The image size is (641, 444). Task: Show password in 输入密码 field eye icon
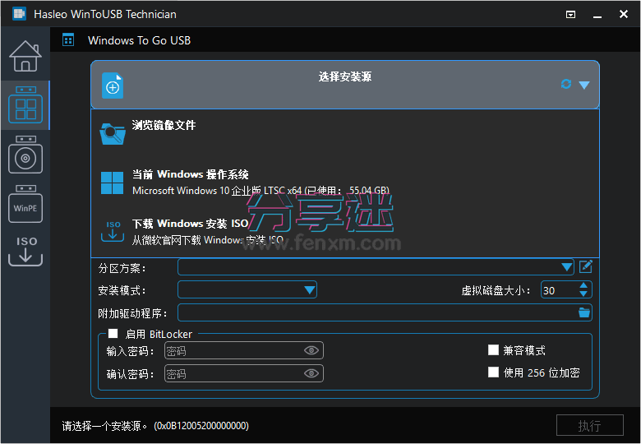[x=311, y=351]
